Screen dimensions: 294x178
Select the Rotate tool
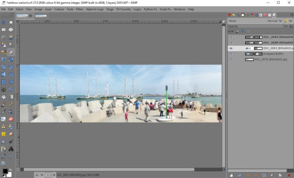tap(11, 59)
